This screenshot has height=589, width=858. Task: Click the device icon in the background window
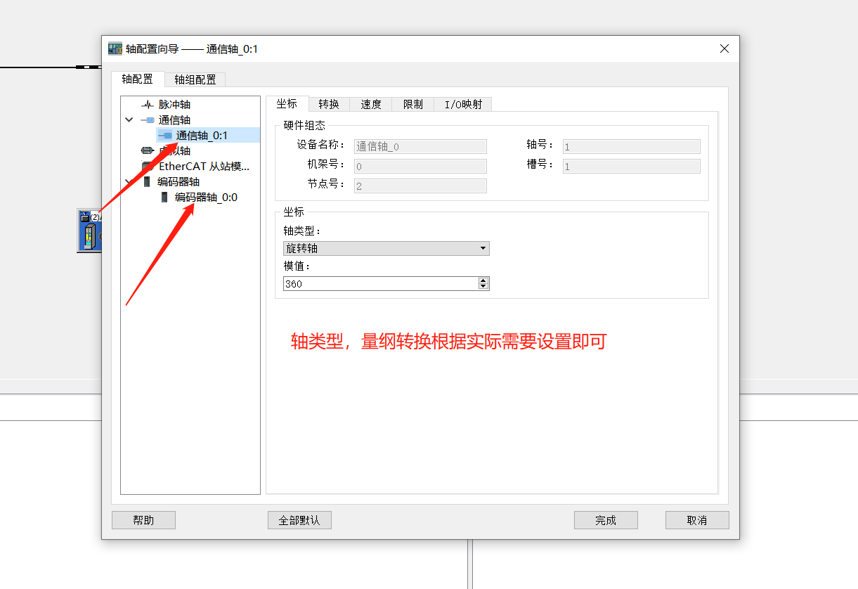click(x=89, y=231)
